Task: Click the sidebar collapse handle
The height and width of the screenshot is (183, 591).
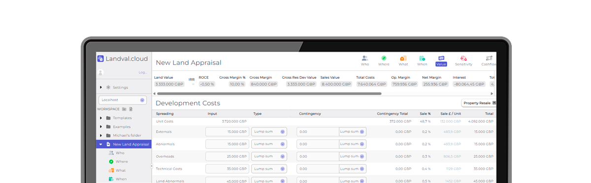Action: coord(152,166)
